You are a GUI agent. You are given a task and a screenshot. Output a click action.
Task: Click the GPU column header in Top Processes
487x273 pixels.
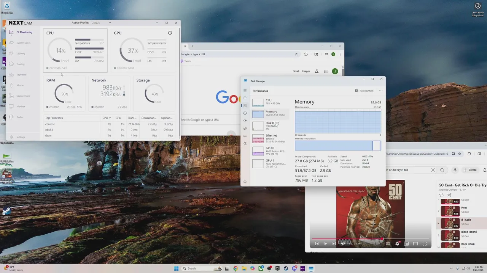click(118, 118)
